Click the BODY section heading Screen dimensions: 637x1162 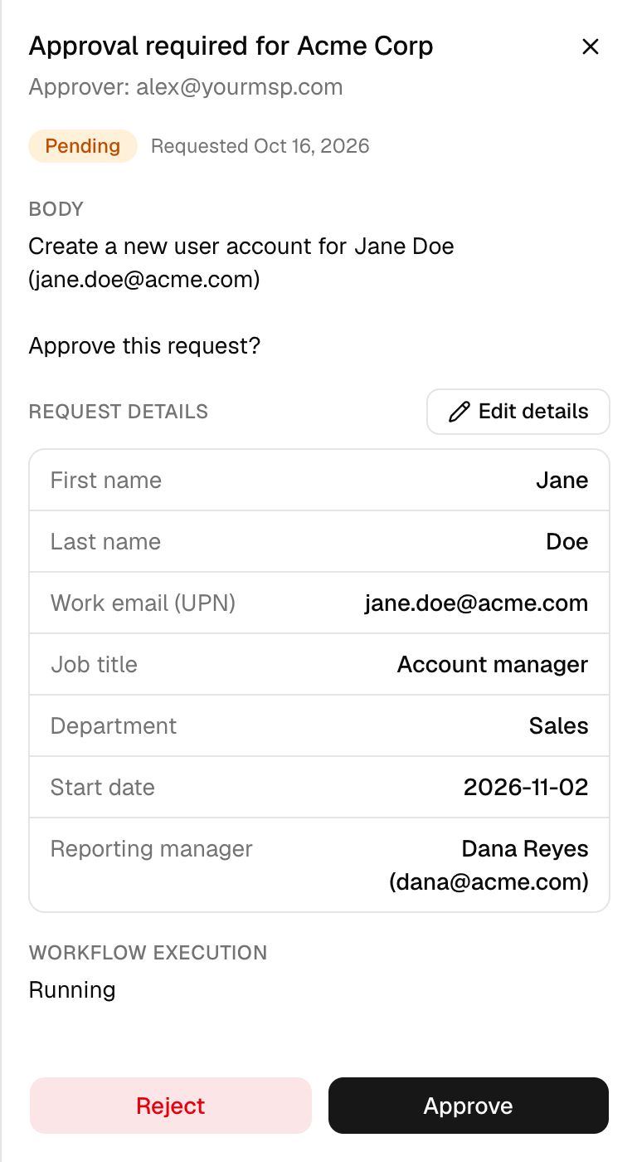56,209
